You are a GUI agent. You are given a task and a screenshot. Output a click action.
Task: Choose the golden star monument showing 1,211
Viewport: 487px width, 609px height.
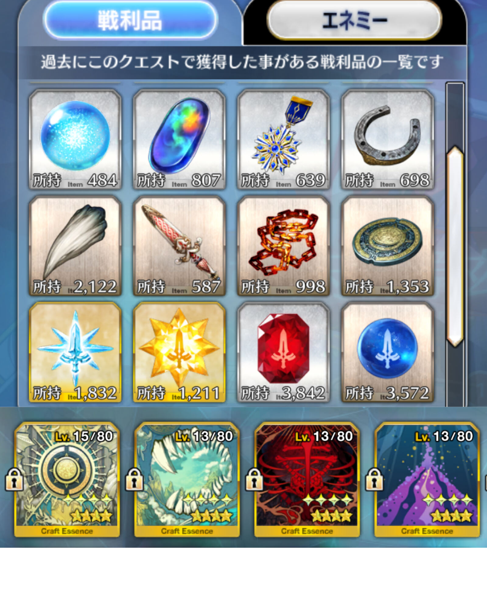tap(179, 352)
